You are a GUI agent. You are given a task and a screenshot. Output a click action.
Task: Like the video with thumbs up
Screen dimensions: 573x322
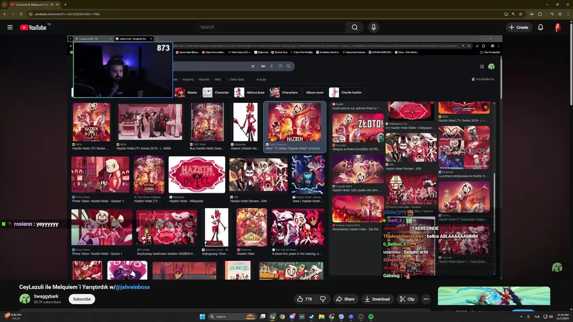click(304, 299)
